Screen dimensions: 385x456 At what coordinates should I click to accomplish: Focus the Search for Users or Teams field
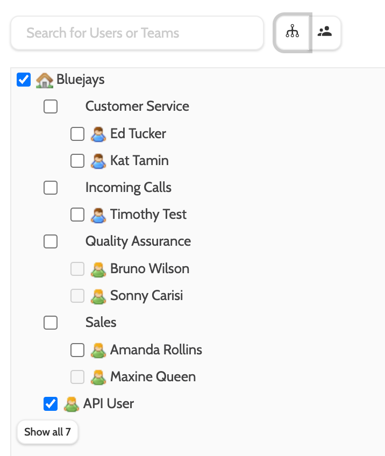click(137, 33)
